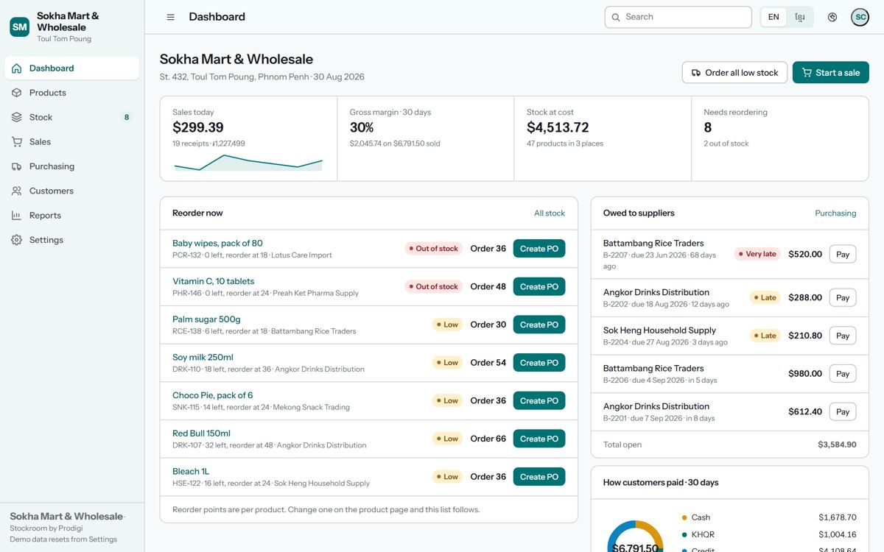Click the Order all low stock button
The image size is (884, 552).
tap(734, 72)
